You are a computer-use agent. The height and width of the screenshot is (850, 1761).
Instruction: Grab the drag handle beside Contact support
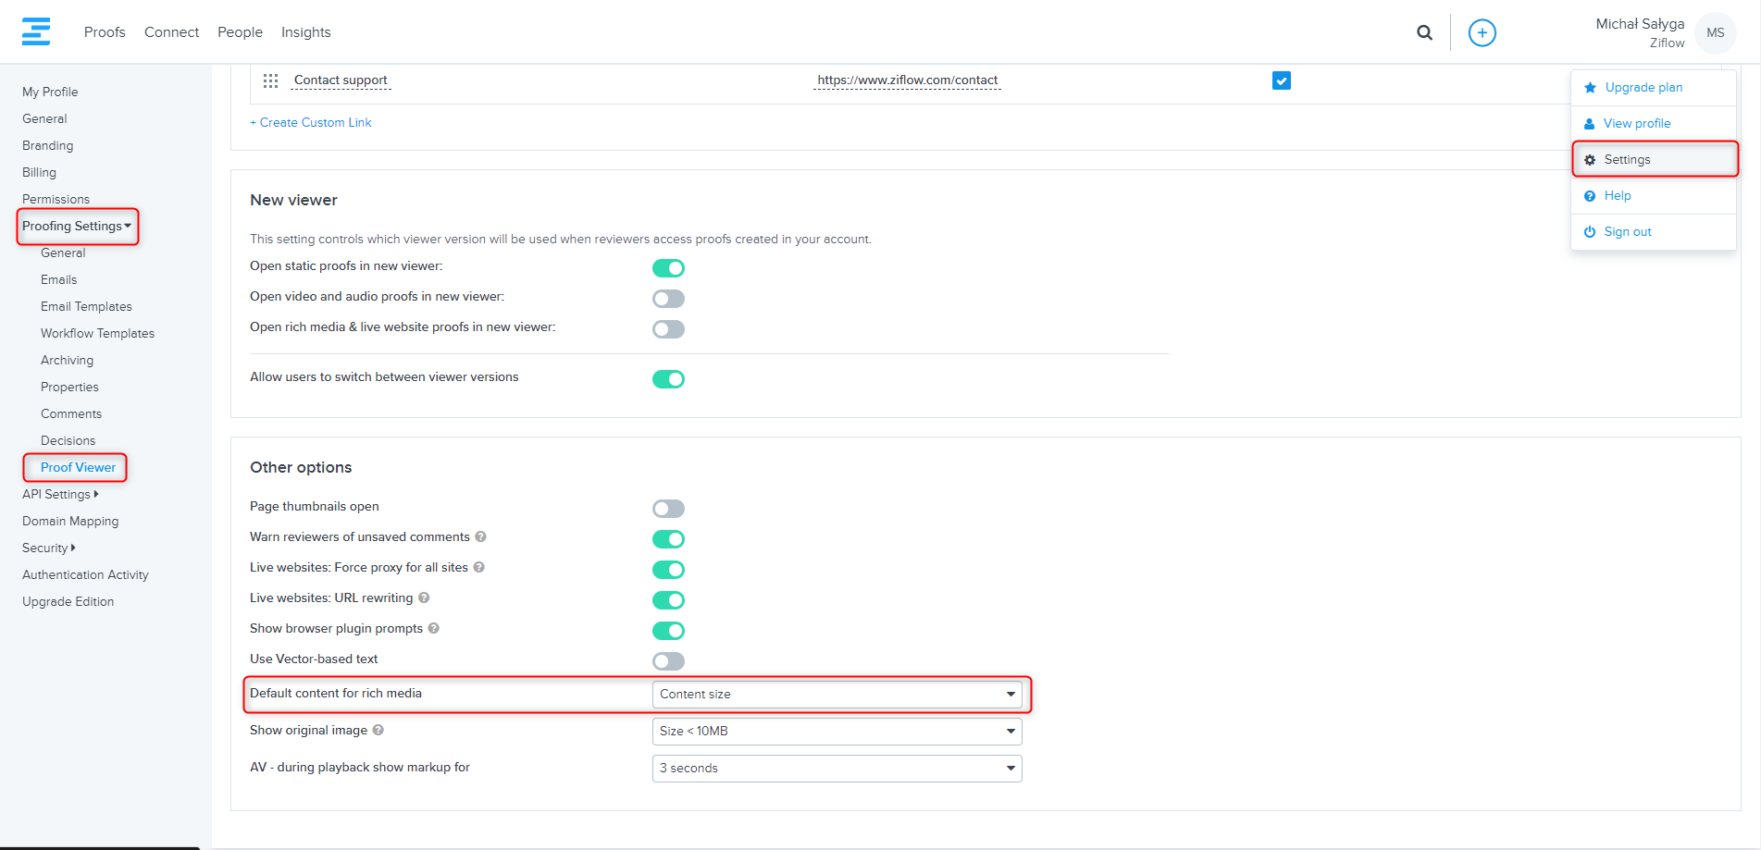pos(270,80)
